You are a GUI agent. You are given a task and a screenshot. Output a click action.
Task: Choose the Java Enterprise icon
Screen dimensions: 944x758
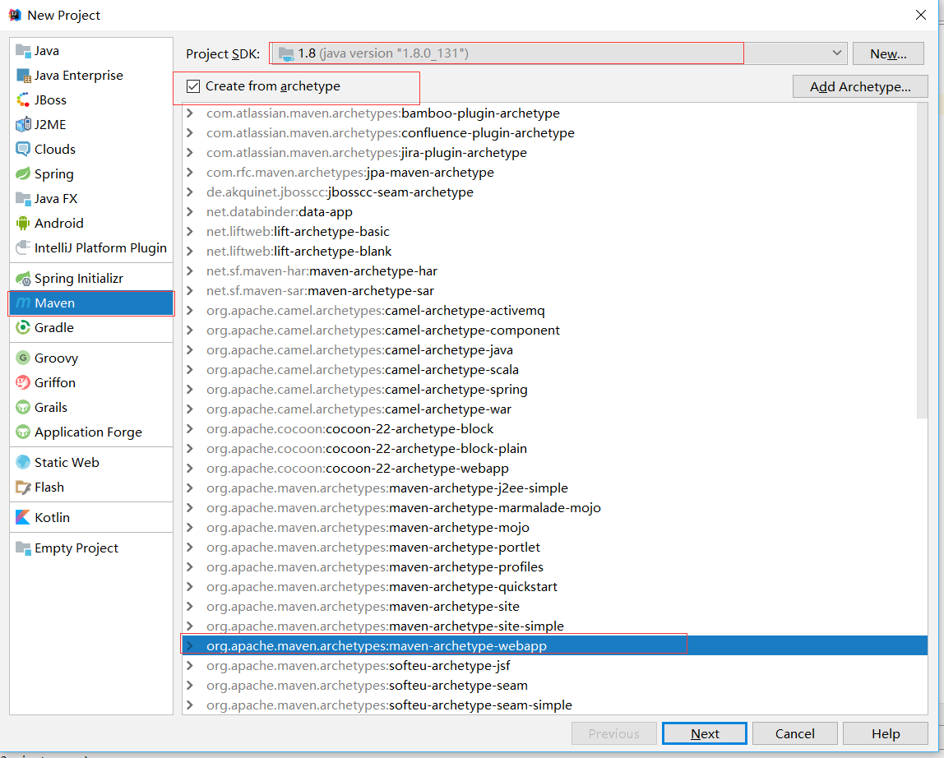(x=23, y=76)
